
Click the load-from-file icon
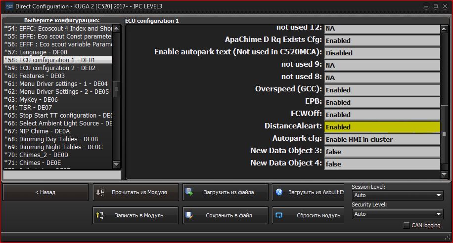pyautogui.click(x=189, y=192)
